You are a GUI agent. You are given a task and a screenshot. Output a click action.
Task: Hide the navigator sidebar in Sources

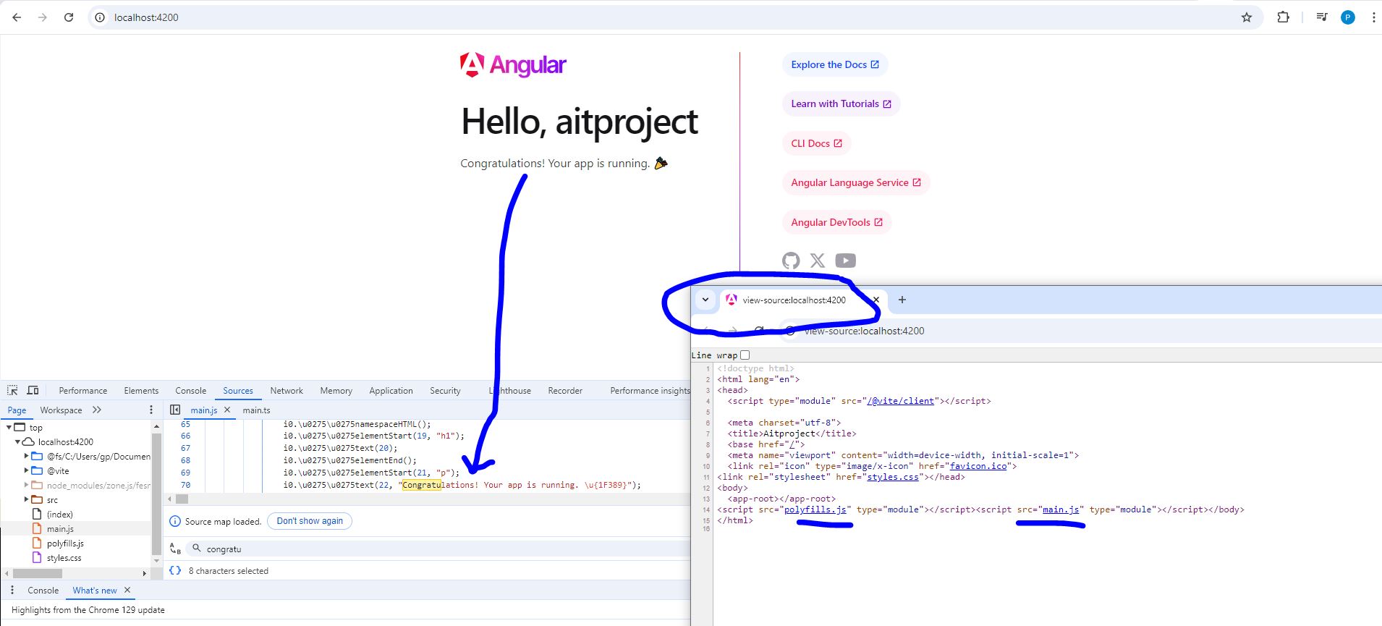pos(175,410)
